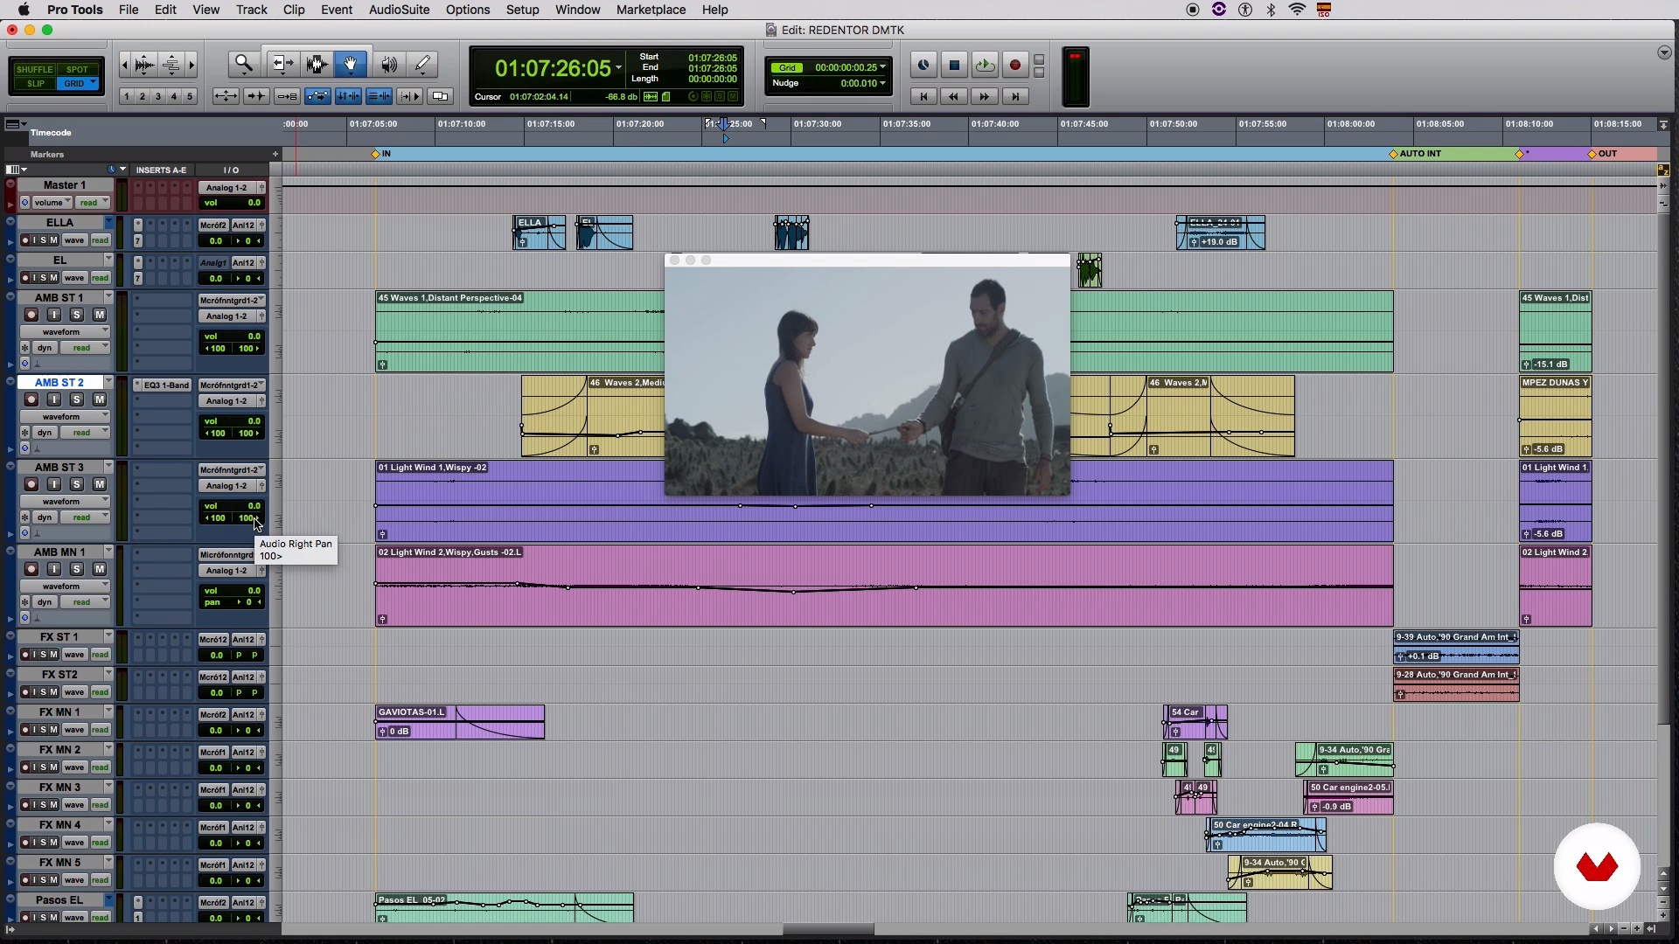Click the Go to End transport button

tap(1015, 96)
